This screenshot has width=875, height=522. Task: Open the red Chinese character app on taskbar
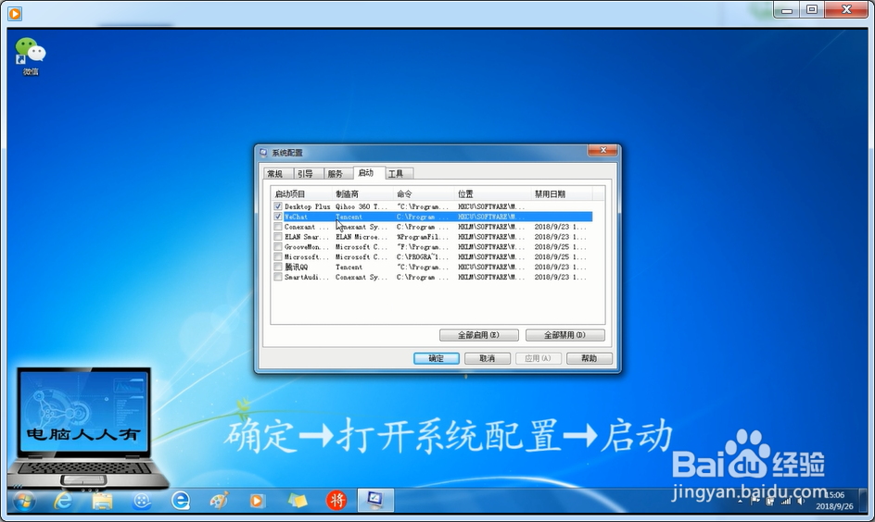(x=336, y=501)
